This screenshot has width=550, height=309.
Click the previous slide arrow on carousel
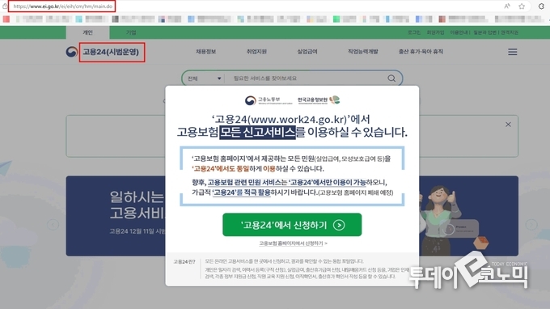pos(53,225)
